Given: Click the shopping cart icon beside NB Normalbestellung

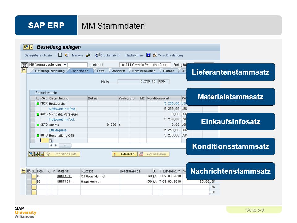Looking at the screenshot, I should pos(24,65).
